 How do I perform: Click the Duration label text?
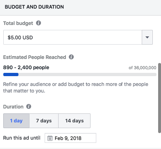pos(13,106)
